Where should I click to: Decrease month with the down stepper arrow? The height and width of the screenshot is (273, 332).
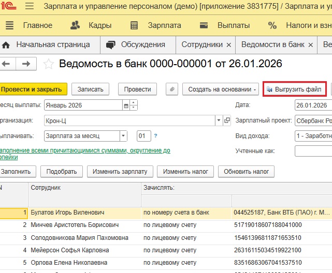(134, 108)
